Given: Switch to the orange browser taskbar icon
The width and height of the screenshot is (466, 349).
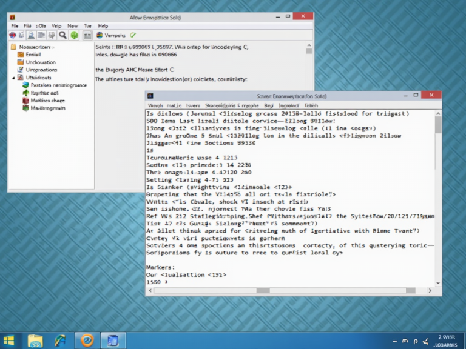Looking at the screenshot, I should tap(87, 341).
